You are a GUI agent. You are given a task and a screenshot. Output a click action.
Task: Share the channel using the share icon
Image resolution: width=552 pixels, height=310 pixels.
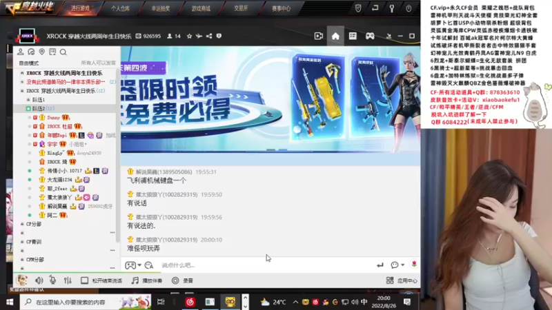coord(209,36)
